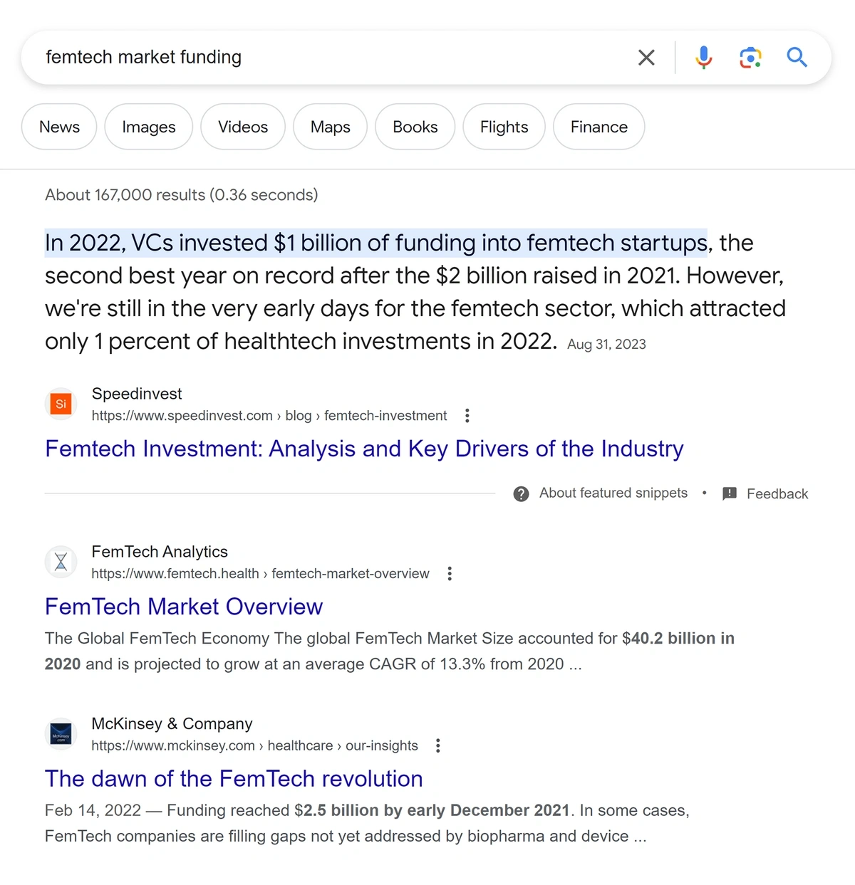Switch to the Maps tab
The width and height of the screenshot is (855, 885).
point(331,127)
